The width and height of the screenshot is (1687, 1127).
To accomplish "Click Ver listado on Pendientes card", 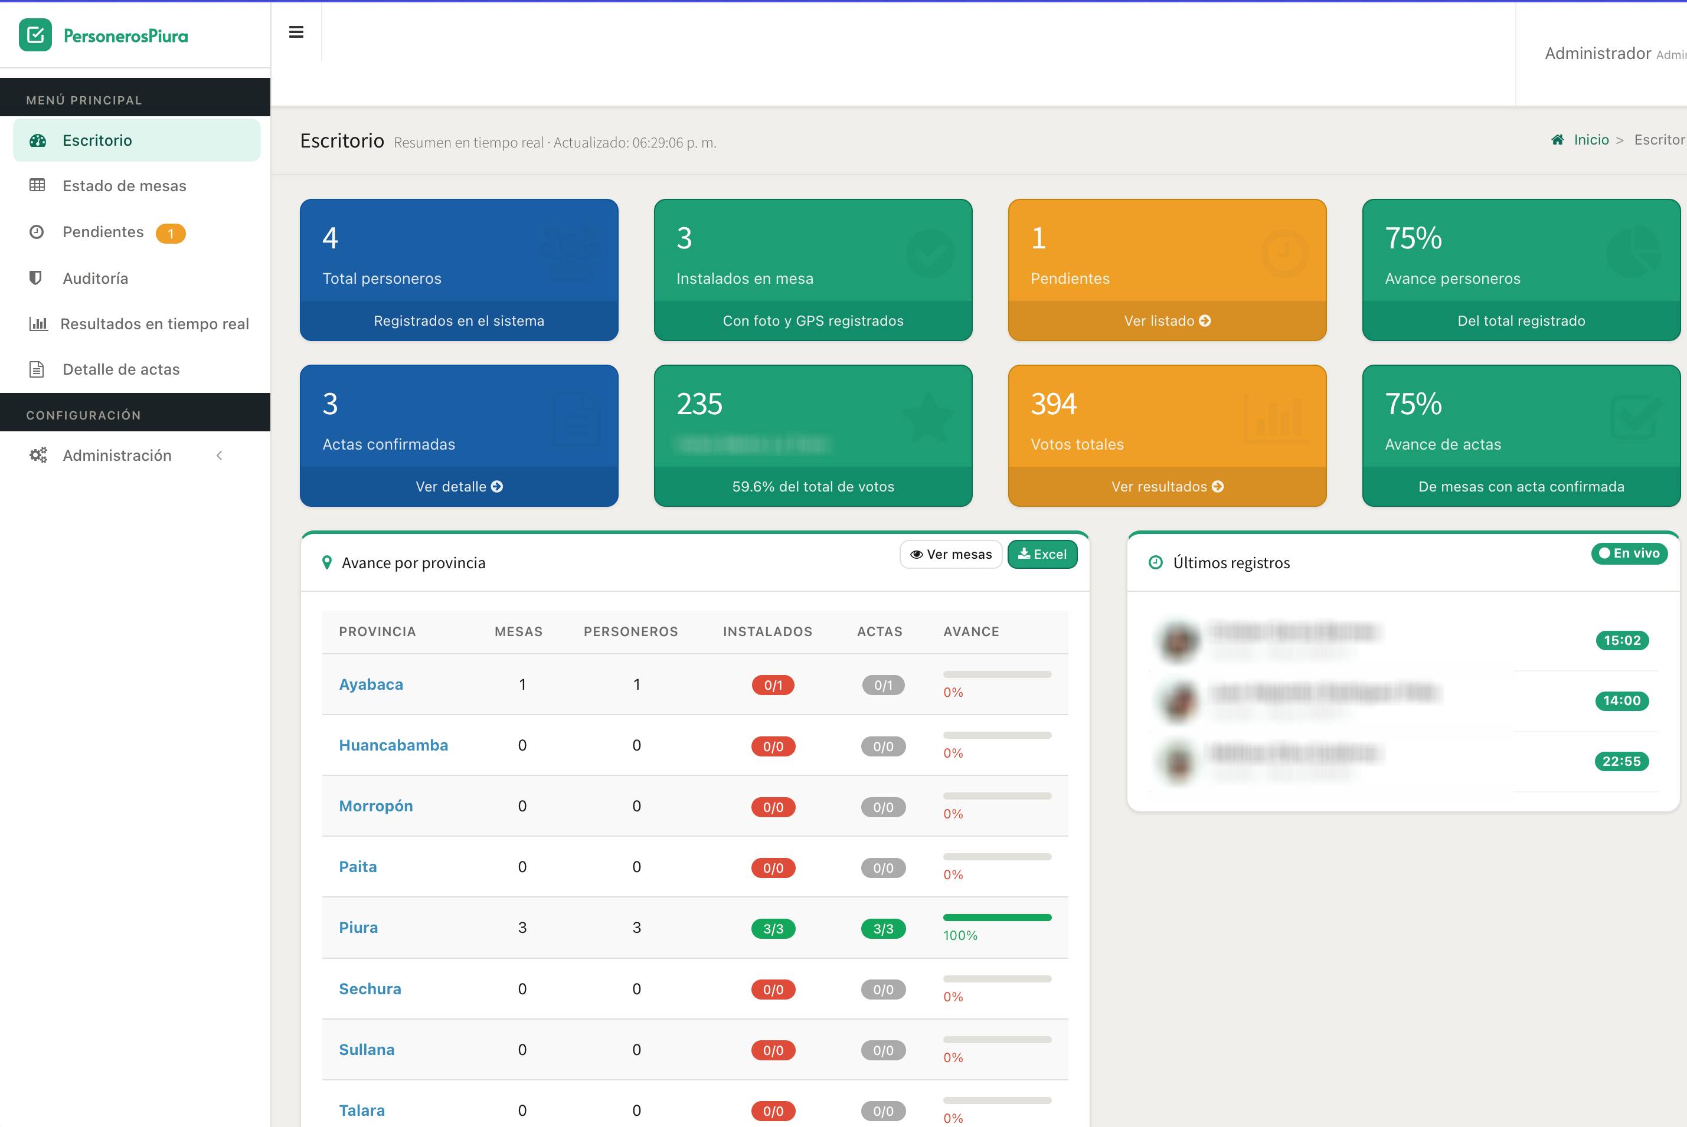I will [1168, 320].
